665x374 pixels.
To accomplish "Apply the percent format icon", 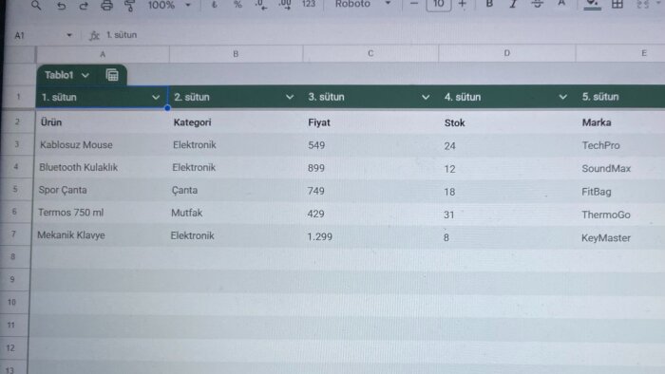I will (x=237, y=5).
